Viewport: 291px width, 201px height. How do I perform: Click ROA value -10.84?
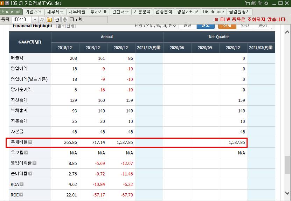point(99,185)
